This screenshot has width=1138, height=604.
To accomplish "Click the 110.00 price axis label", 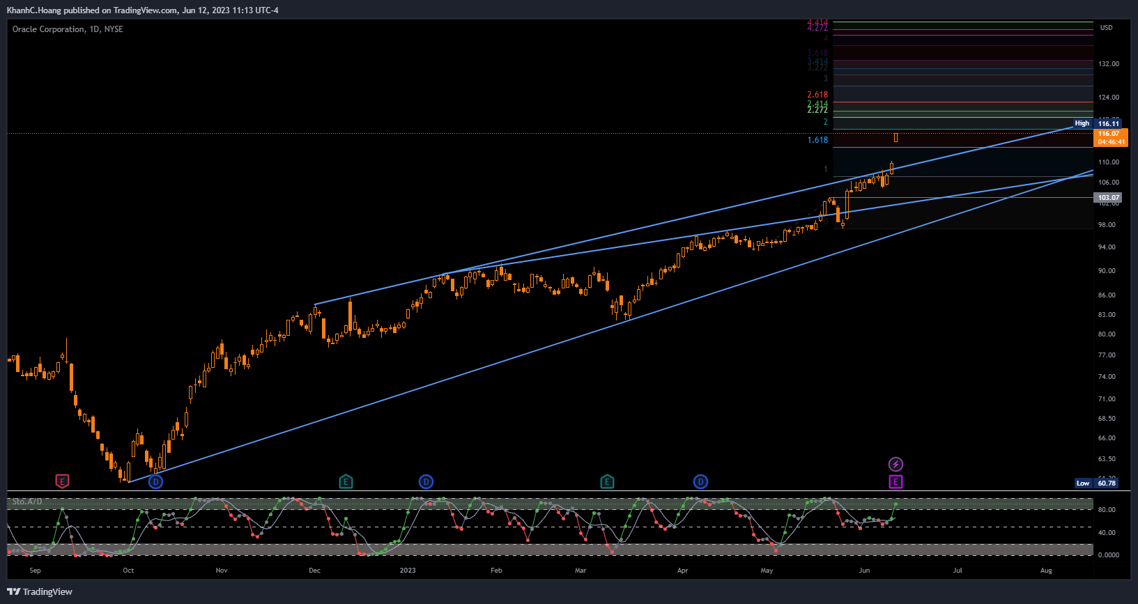I will point(1109,162).
